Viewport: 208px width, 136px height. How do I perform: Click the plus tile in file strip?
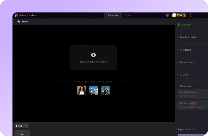click(22, 133)
